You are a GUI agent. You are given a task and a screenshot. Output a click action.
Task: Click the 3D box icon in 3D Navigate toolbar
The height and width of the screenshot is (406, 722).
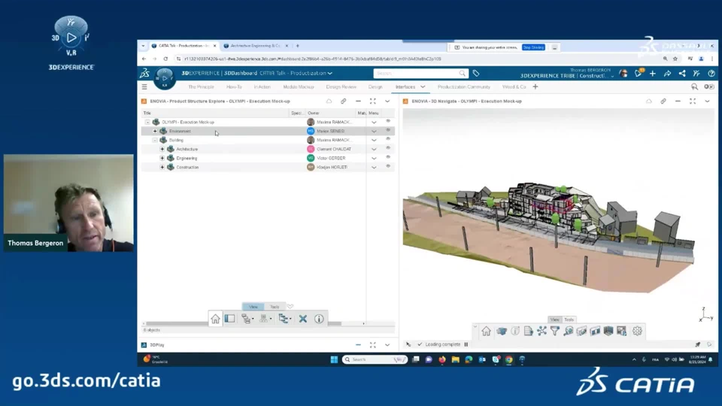click(x=502, y=331)
